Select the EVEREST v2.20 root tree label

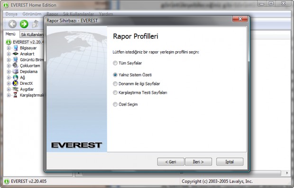click(x=28, y=42)
